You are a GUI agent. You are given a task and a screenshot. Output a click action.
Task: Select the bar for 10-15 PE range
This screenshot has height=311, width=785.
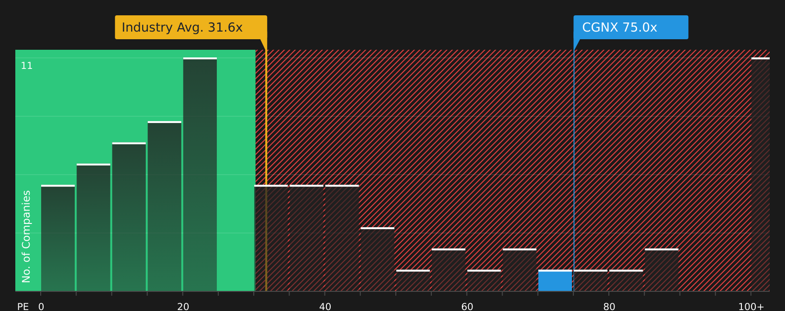pyautogui.click(x=129, y=217)
